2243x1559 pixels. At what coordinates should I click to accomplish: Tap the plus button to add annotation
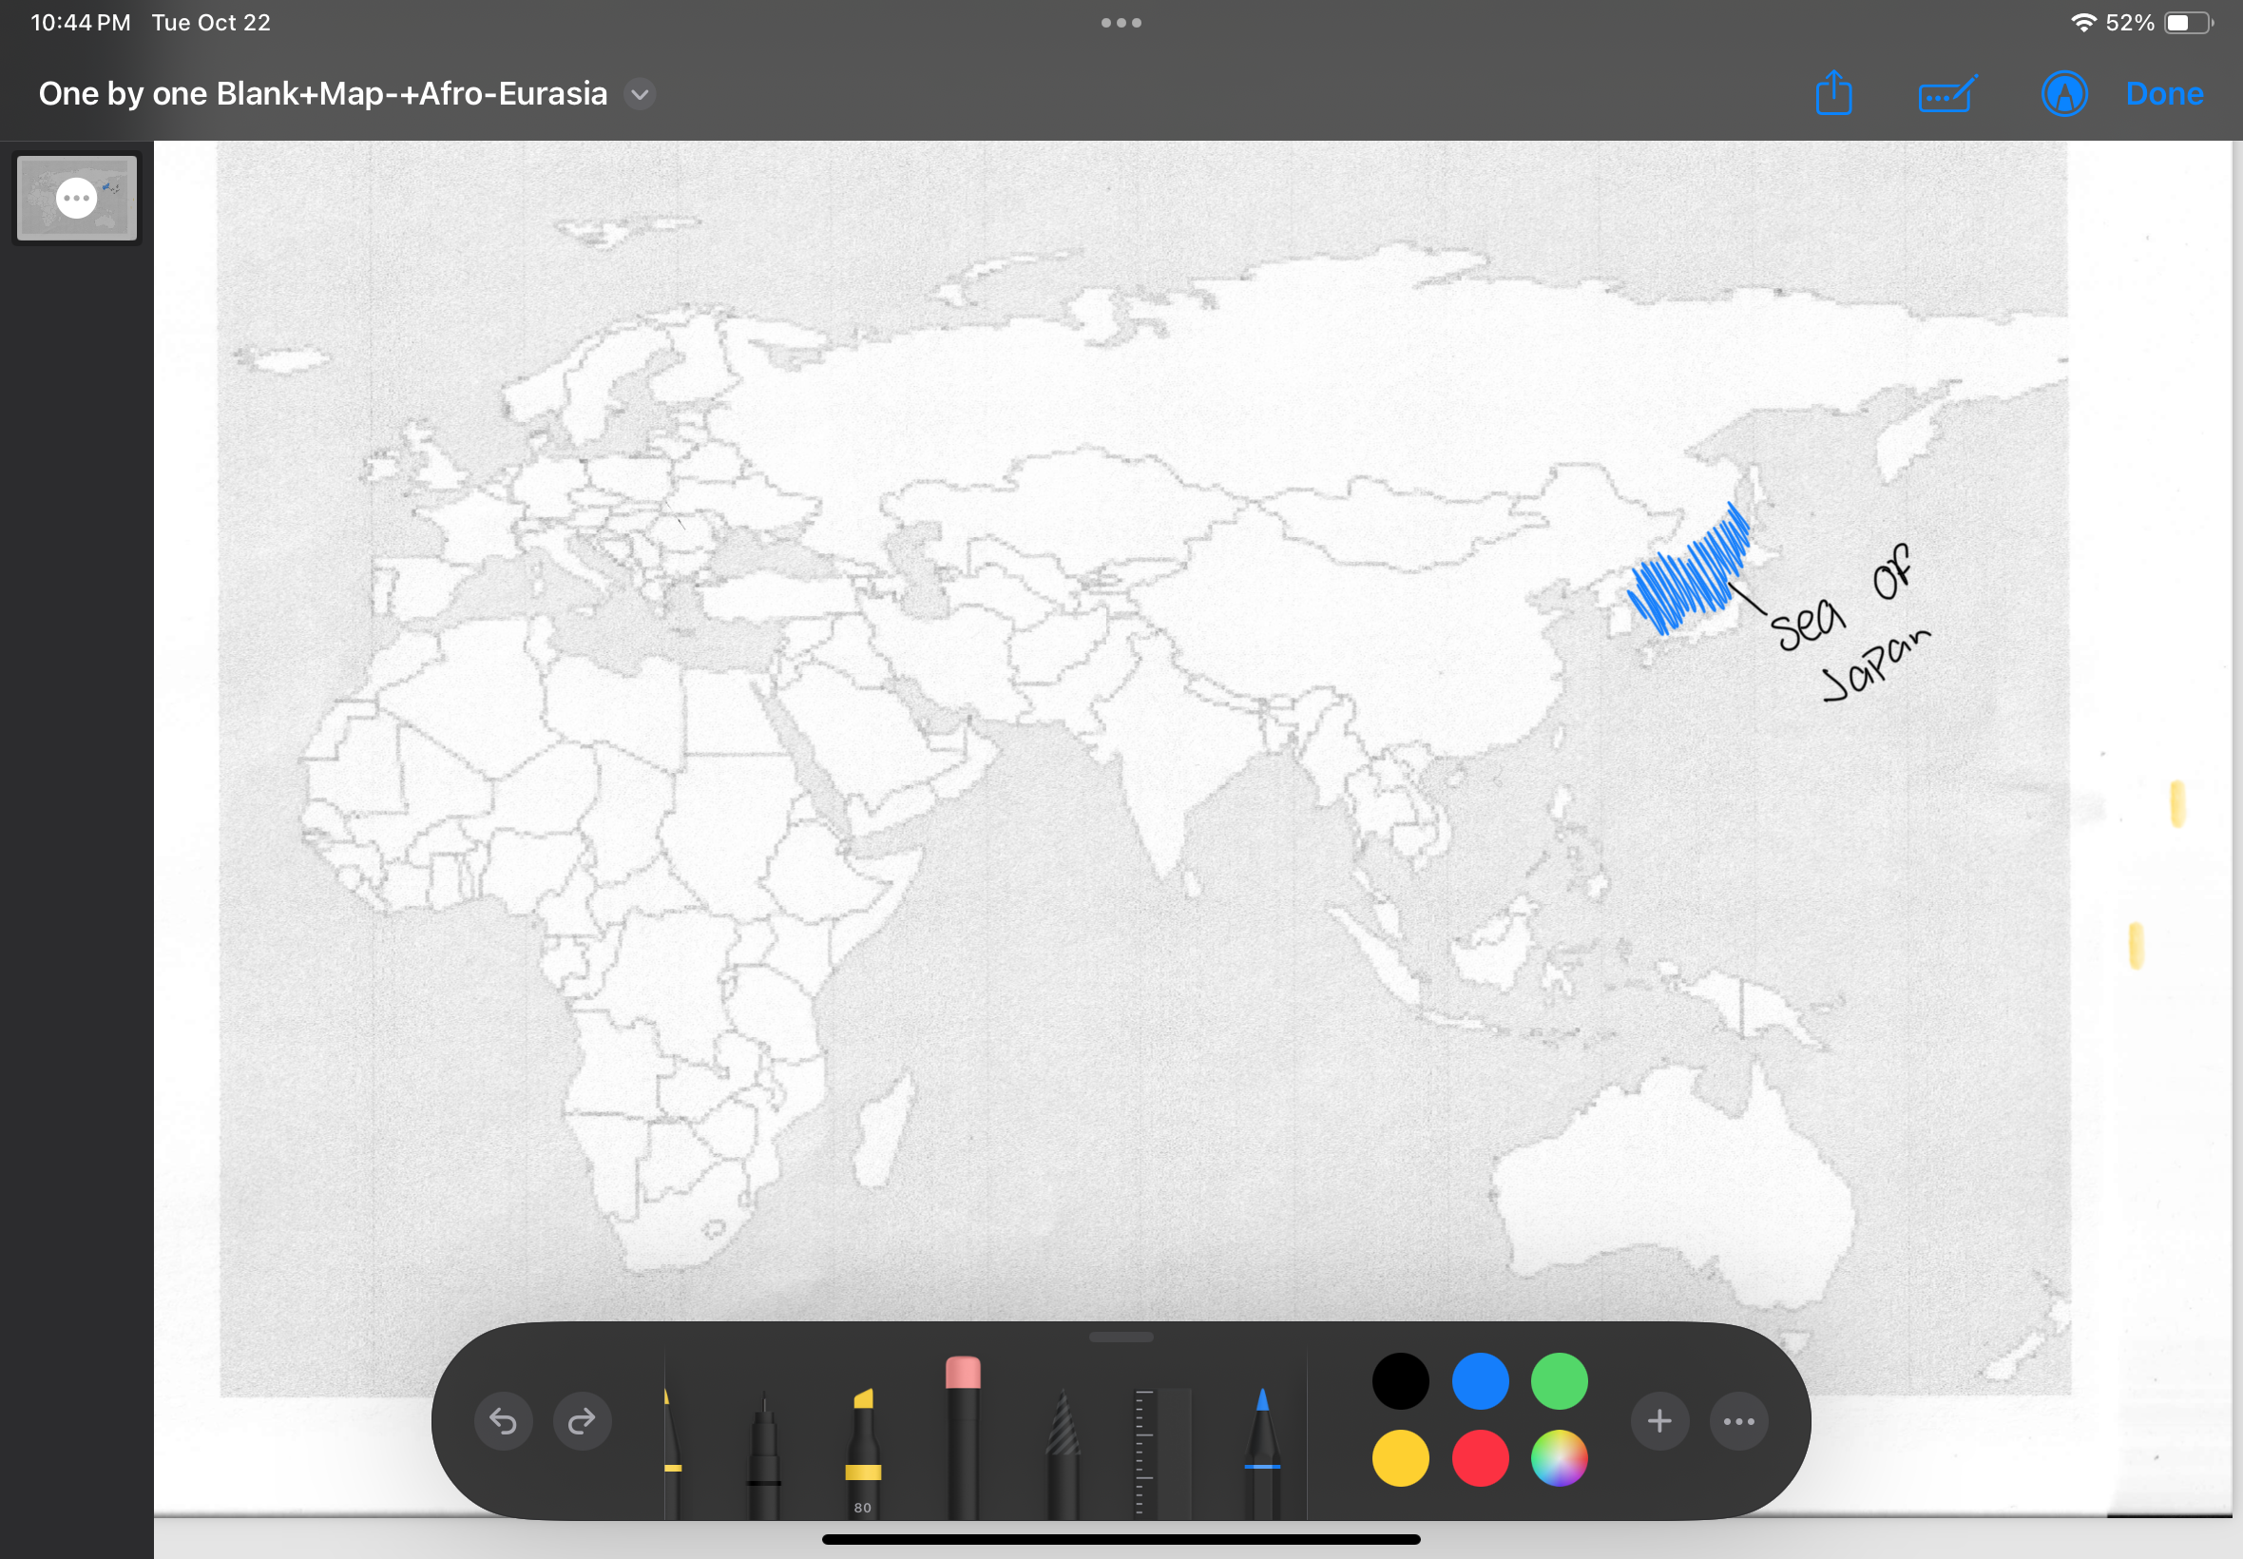coord(1659,1420)
